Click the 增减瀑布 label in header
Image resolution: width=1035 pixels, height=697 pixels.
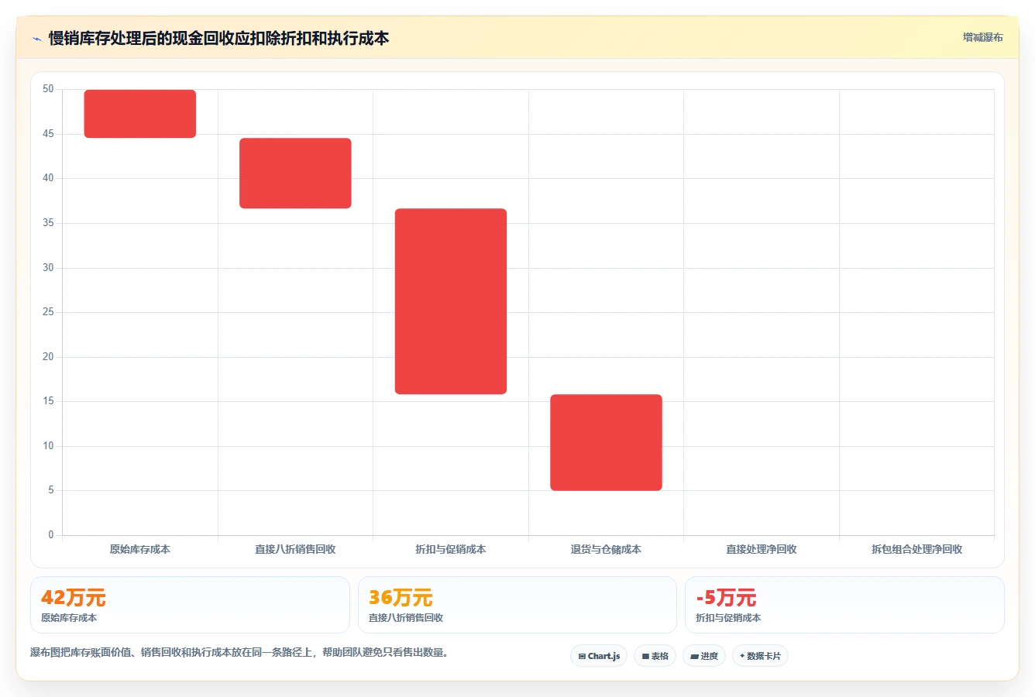pos(982,37)
